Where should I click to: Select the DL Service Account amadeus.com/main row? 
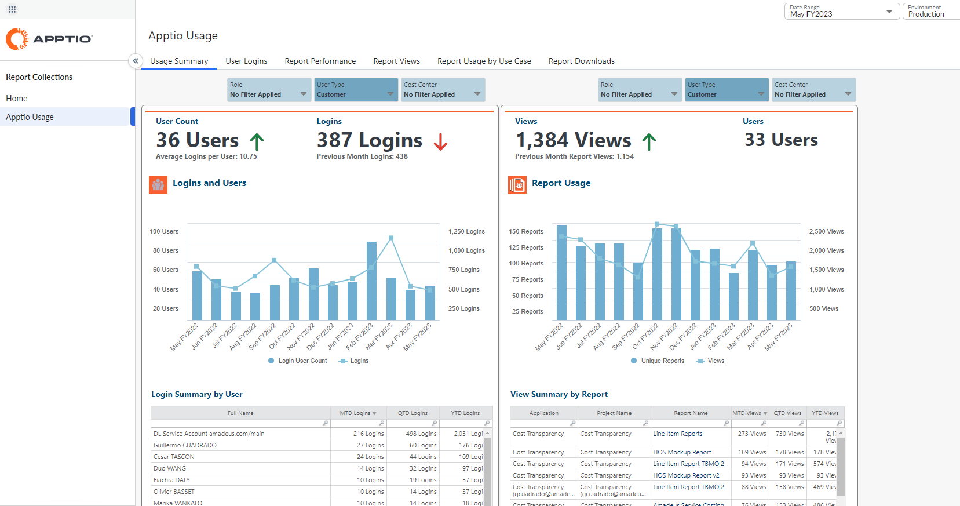pyautogui.click(x=209, y=434)
